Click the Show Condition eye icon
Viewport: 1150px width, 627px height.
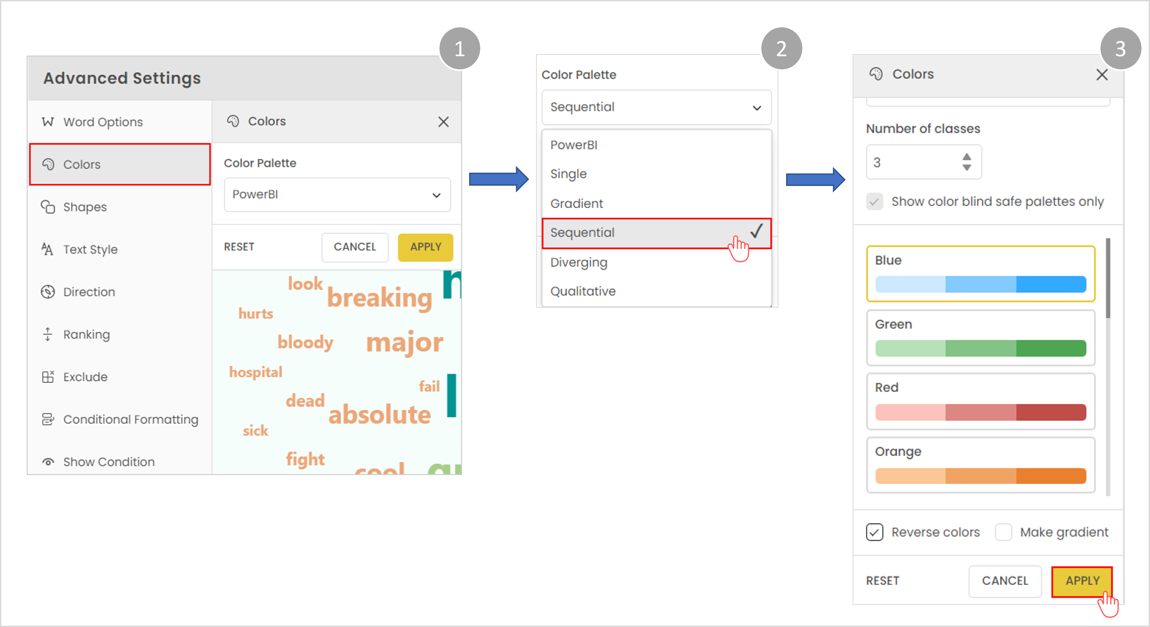coord(48,462)
